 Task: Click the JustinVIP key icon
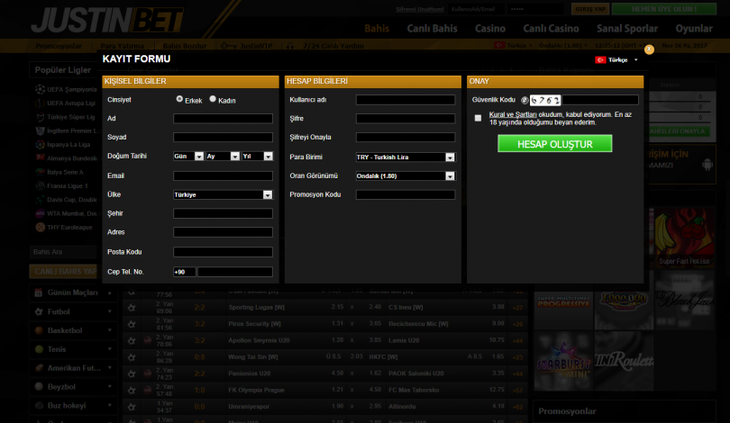(229, 46)
